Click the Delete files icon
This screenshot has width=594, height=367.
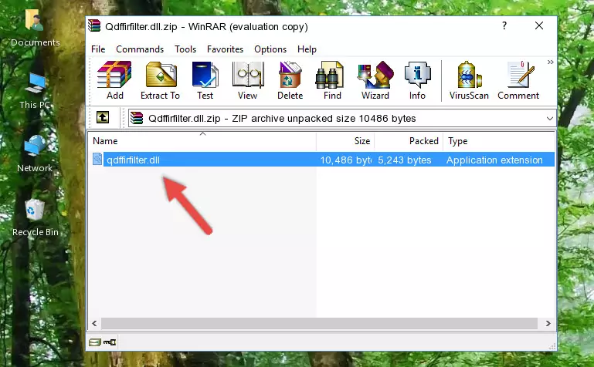point(290,80)
